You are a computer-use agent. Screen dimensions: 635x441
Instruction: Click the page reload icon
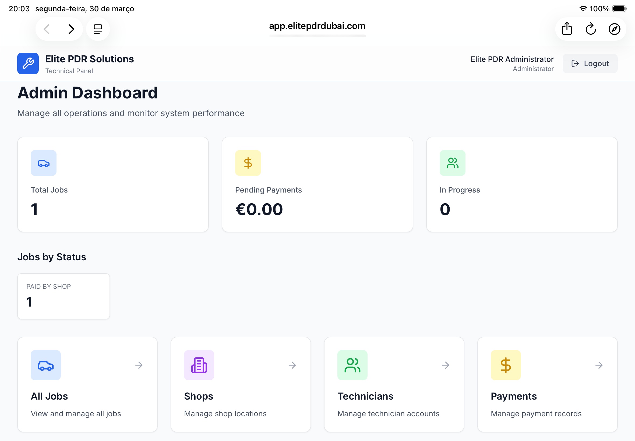pos(591,29)
